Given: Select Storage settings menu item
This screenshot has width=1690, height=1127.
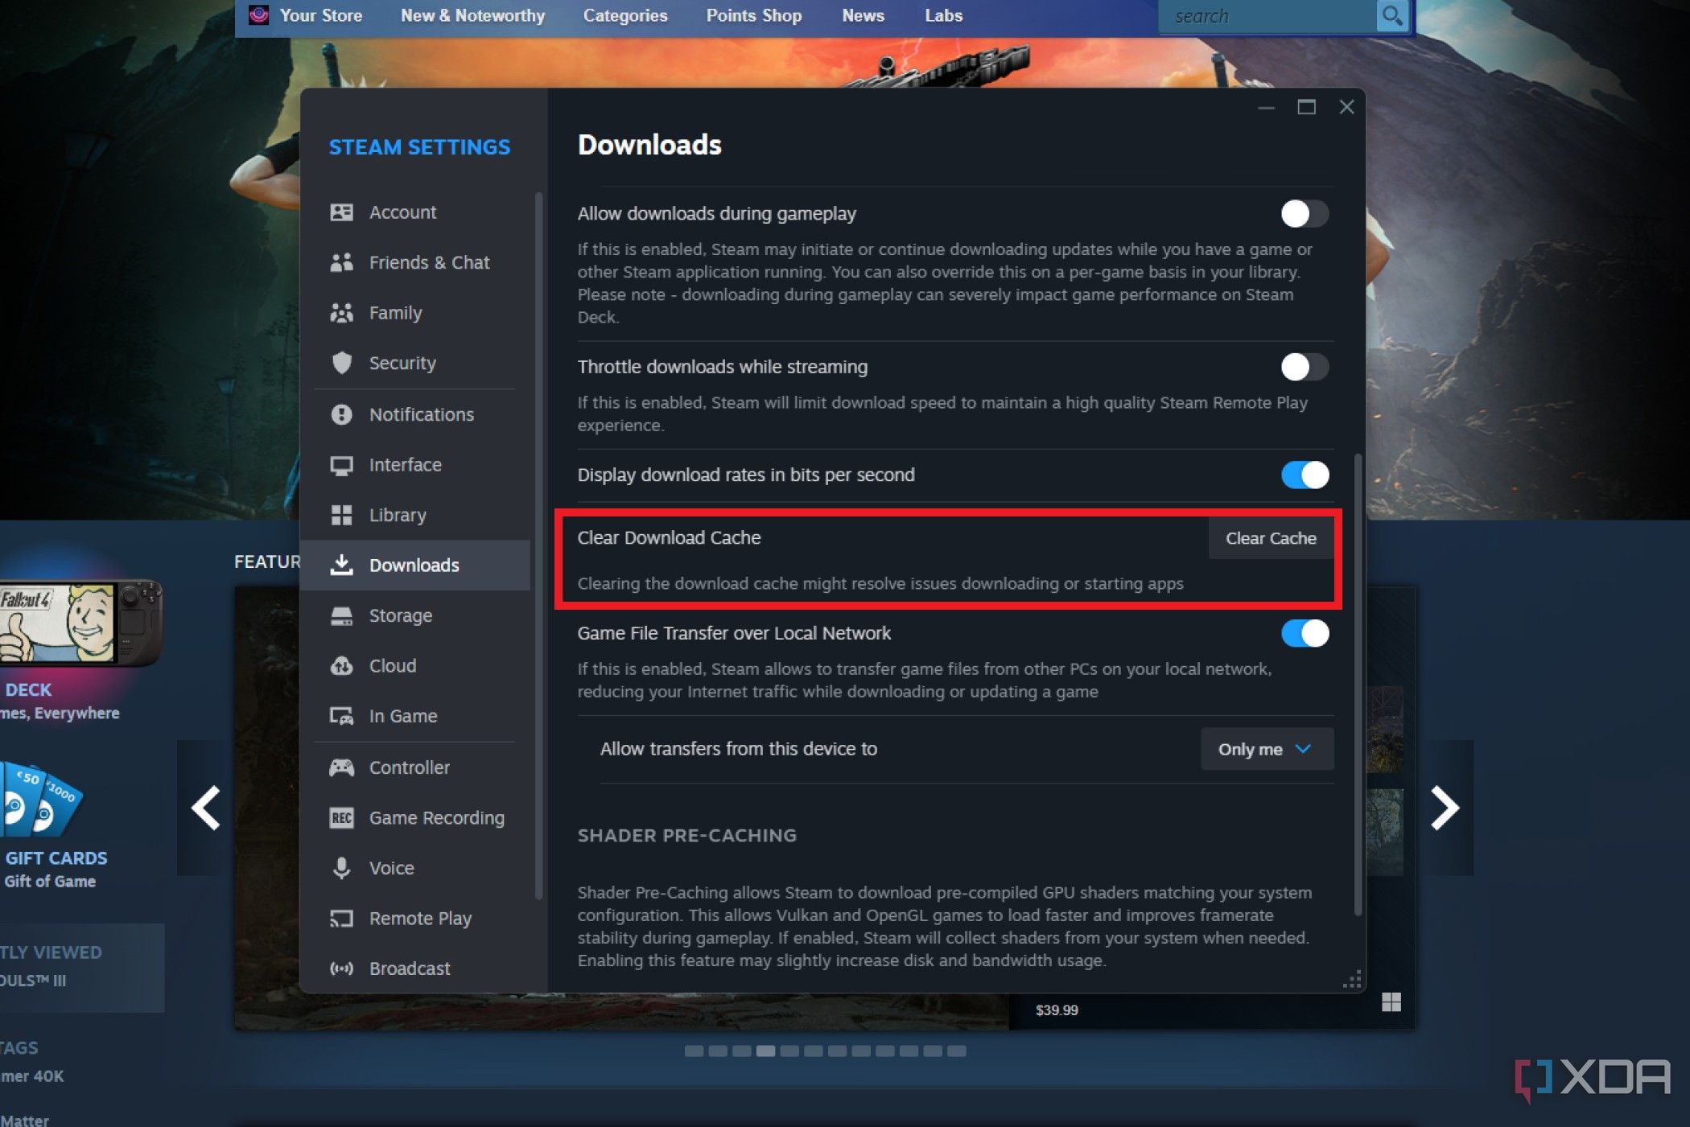Looking at the screenshot, I should pos(399,615).
